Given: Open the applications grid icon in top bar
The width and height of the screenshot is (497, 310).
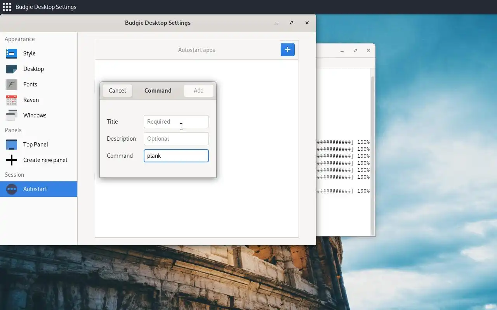Looking at the screenshot, I should pos(7,7).
